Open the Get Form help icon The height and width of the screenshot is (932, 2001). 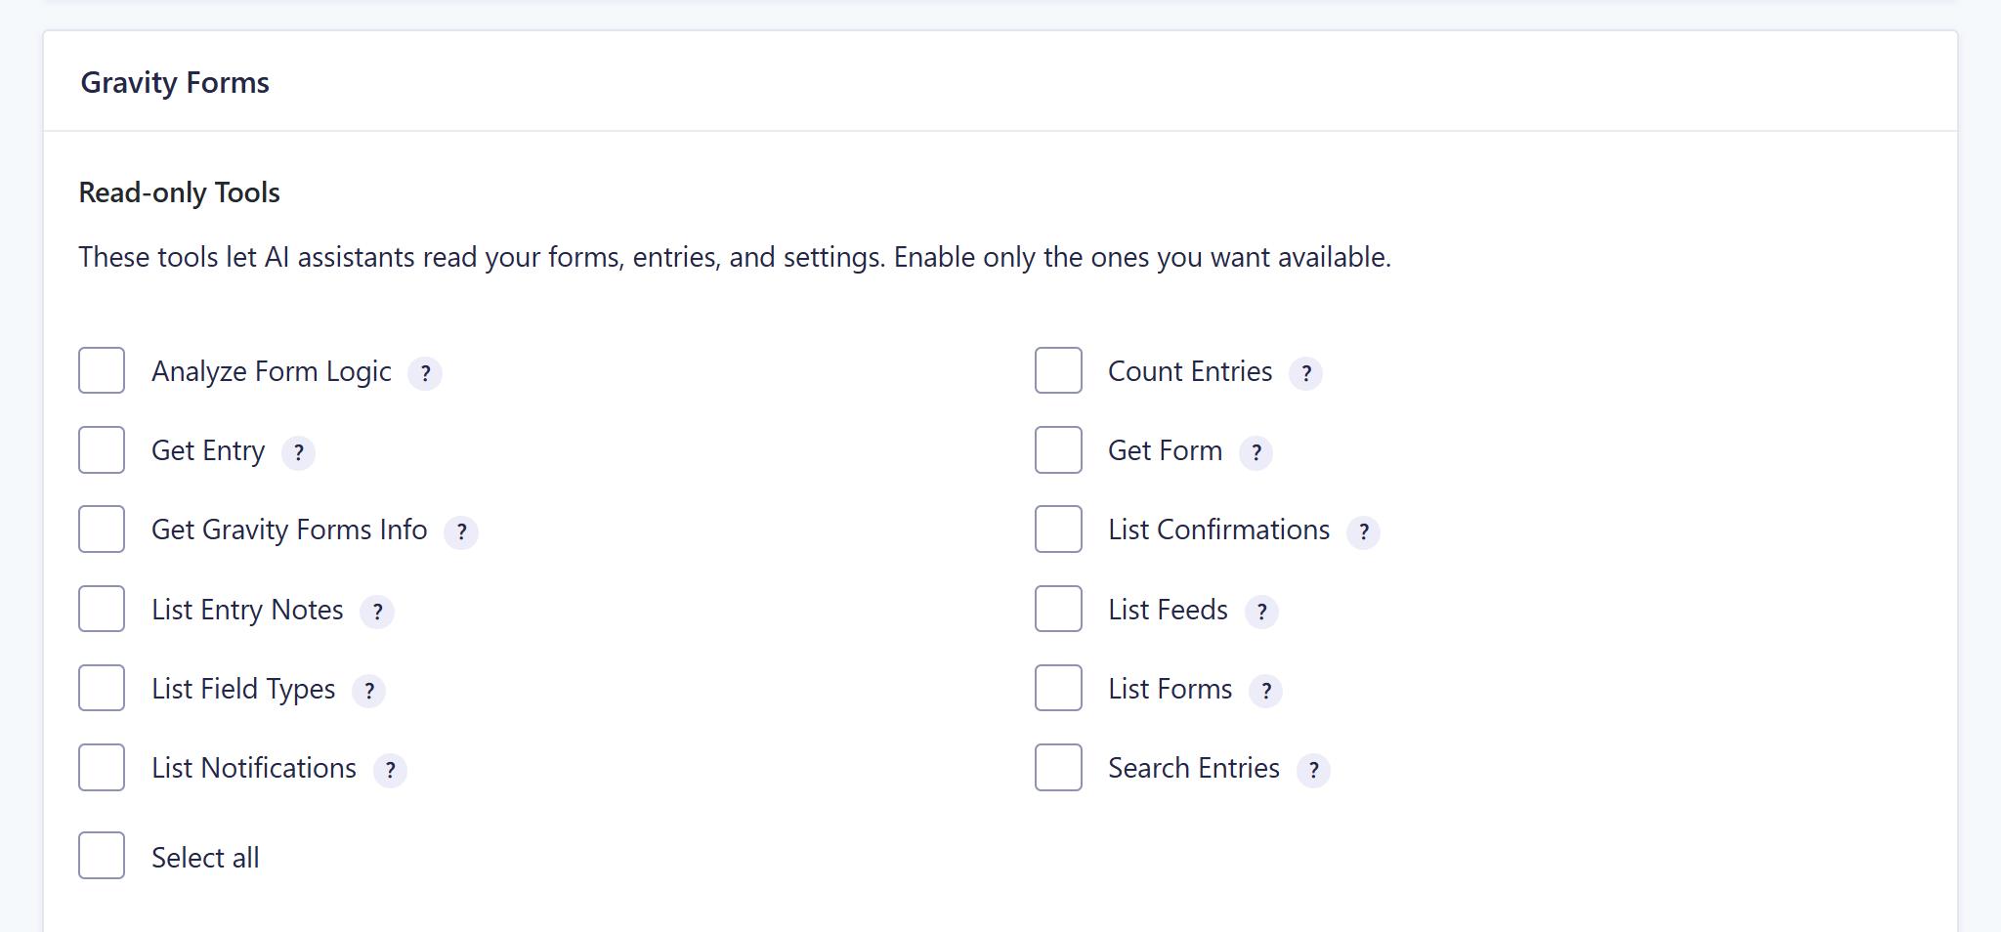point(1256,452)
